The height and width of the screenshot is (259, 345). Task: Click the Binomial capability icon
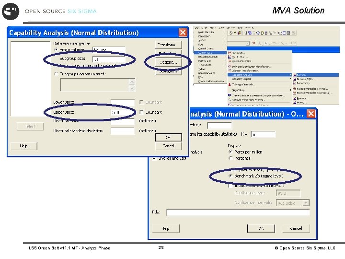(295, 98)
